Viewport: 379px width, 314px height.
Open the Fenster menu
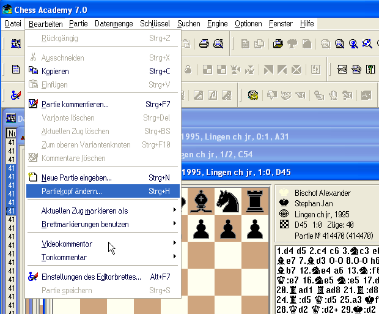point(281,24)
